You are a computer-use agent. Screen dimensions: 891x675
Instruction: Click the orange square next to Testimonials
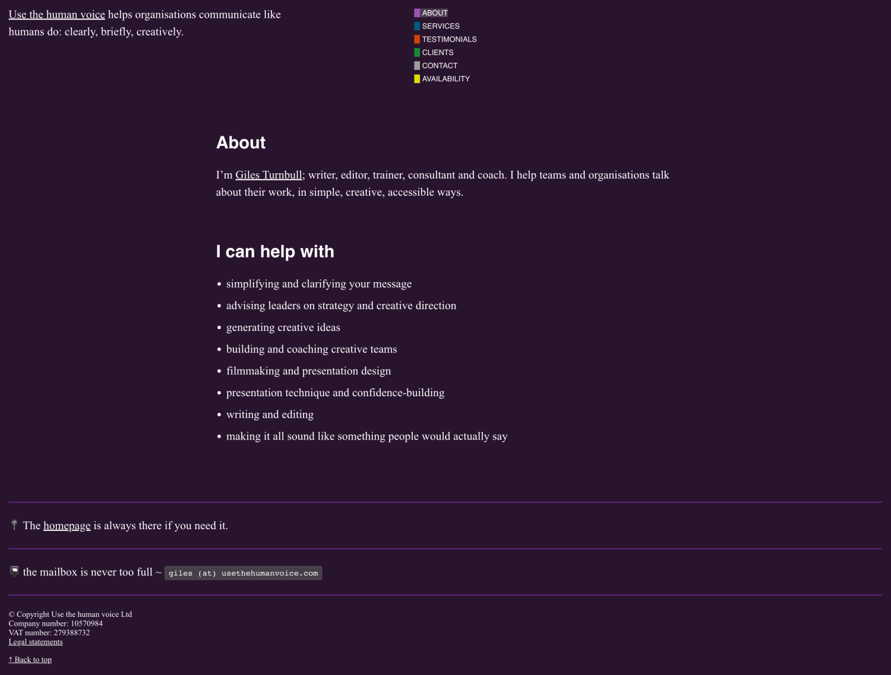(417, 39)
